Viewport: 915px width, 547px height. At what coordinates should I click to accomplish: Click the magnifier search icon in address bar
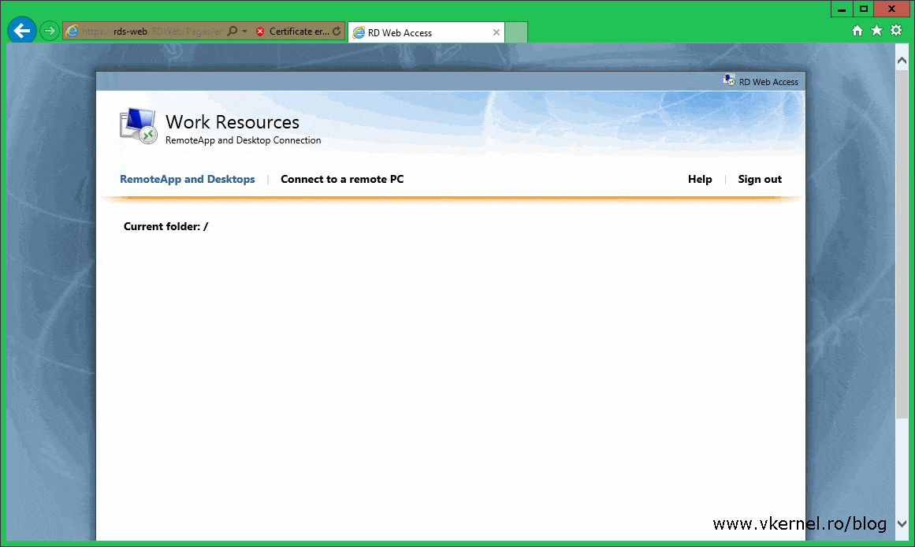tap(232, 32)
